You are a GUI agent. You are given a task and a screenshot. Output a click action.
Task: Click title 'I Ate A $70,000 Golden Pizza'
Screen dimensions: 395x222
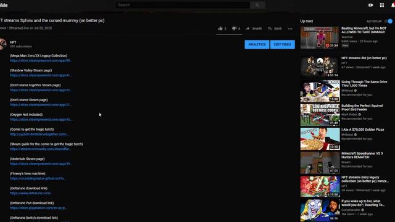tap(362, 129)
